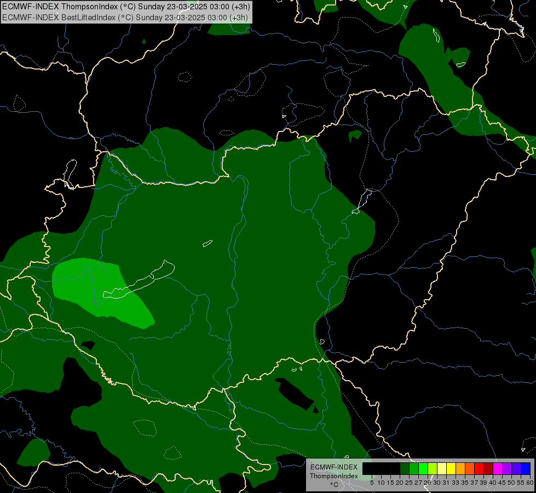The width and height of the screenshot is (536, 493).
Task: Select the dark red 39–40 legend swatch
Action: [x=488, y=468]
